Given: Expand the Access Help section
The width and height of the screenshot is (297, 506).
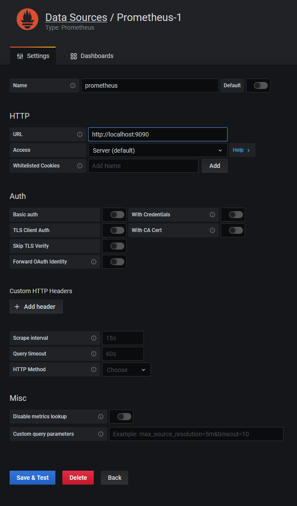Looking at the screenshot, I should pos(242,150).
